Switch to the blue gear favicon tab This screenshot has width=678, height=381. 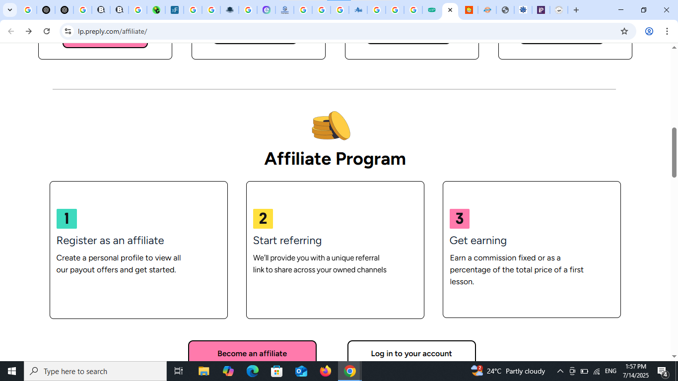[523, 10]
